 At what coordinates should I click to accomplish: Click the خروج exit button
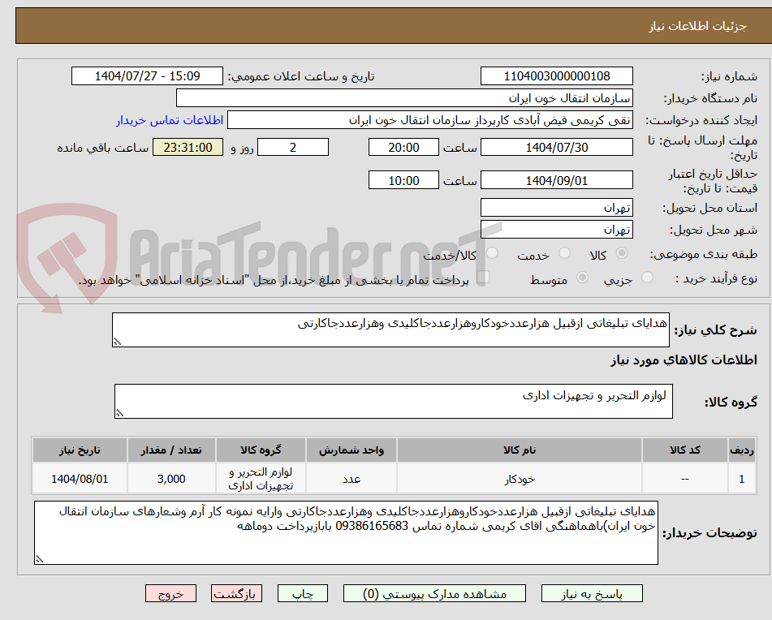(170, 593)
